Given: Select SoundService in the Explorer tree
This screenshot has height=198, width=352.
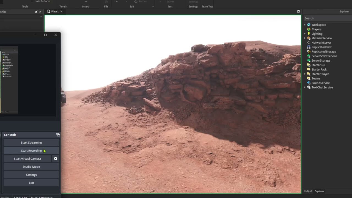Looking at the screenshot, I should (321, 83).
